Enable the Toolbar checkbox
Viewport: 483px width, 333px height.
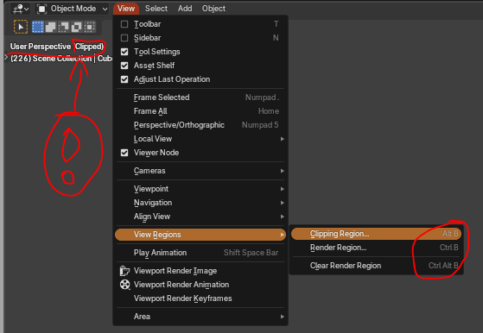pos(124,24)
